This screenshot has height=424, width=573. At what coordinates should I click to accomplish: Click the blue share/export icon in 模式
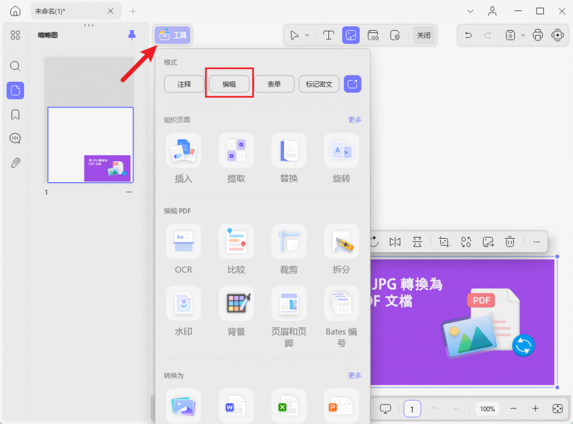(353, 84)
